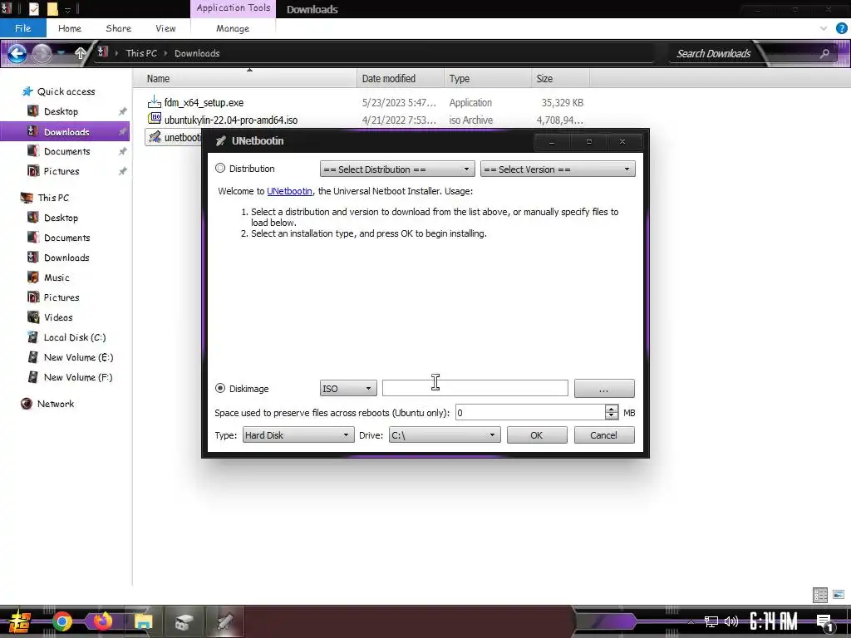The image size is (851, 638).
Task: Open the Start menu button
Action: tap(19, 621)
